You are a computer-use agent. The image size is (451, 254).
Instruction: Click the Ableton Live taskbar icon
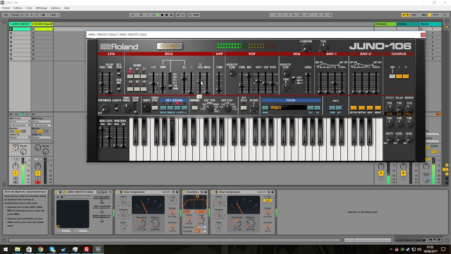click(98, 249)
